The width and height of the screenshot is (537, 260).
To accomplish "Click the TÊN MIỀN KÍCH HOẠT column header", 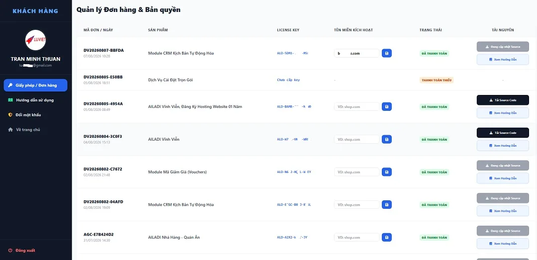I will (x=354, y=30).
